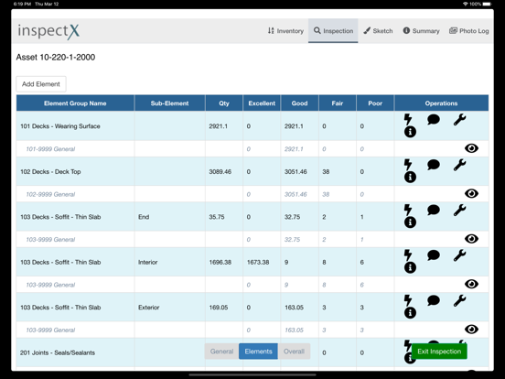Select the Elements view segment
This screenshot has height=379, width=505.
coord(258,352)
